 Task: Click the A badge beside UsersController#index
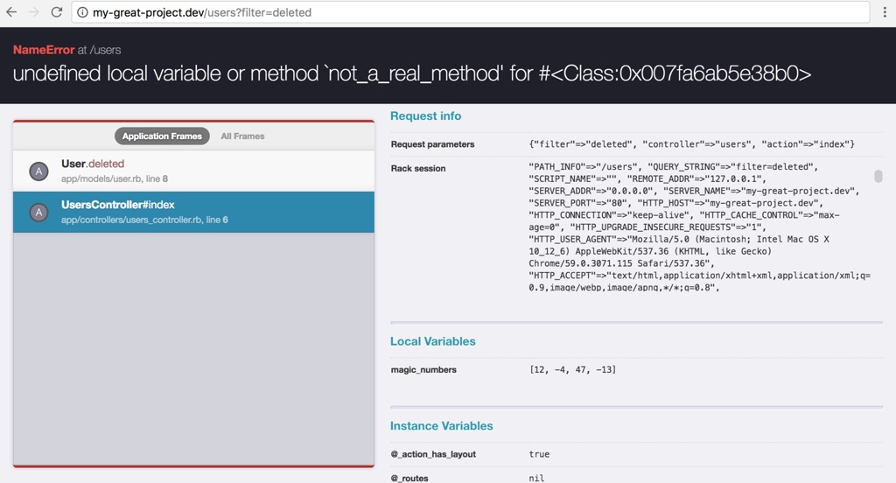tap(38, 213)
